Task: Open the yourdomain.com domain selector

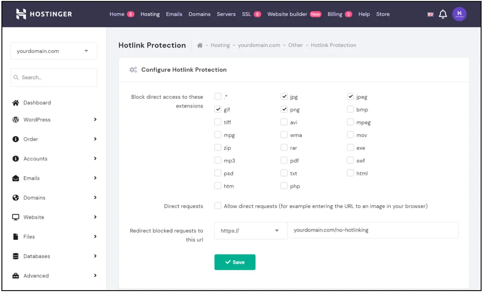Action: tap(53, 51)
